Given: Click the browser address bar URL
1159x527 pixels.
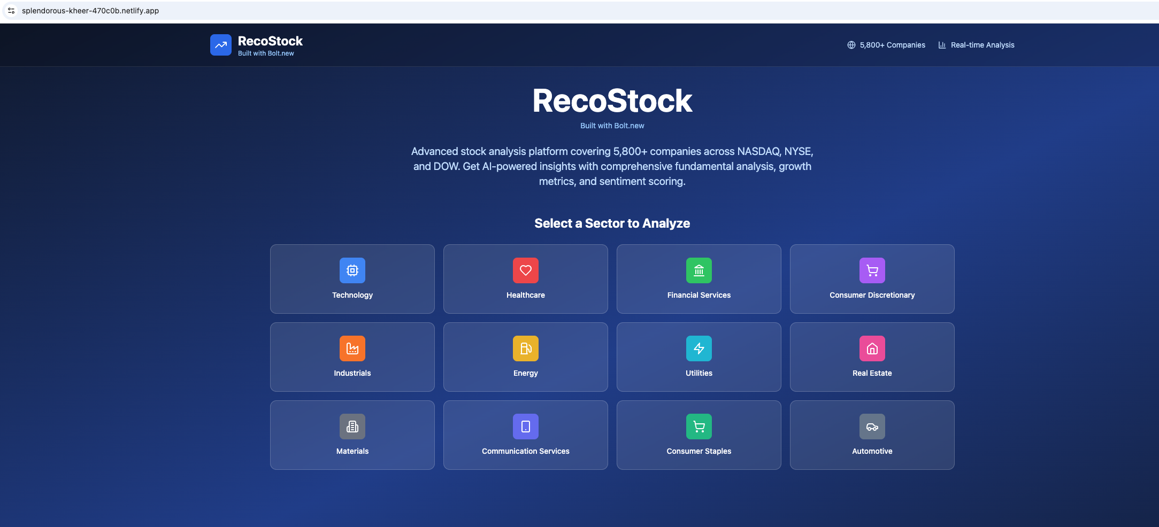Looking at the screenshot, I should point(90,11).
